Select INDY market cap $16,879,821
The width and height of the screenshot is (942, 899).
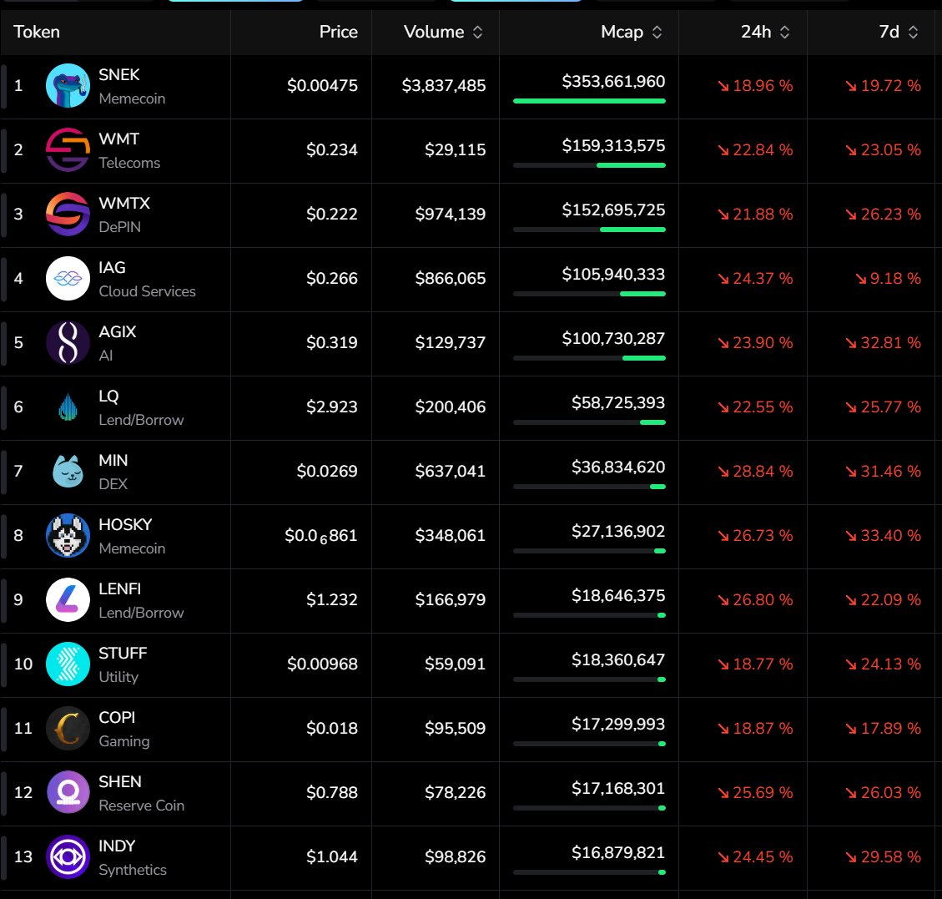coord(618,853)
